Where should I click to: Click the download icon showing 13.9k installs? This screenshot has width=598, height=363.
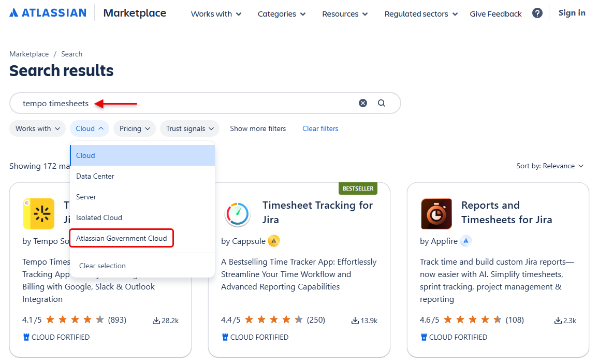pos(355,321)
